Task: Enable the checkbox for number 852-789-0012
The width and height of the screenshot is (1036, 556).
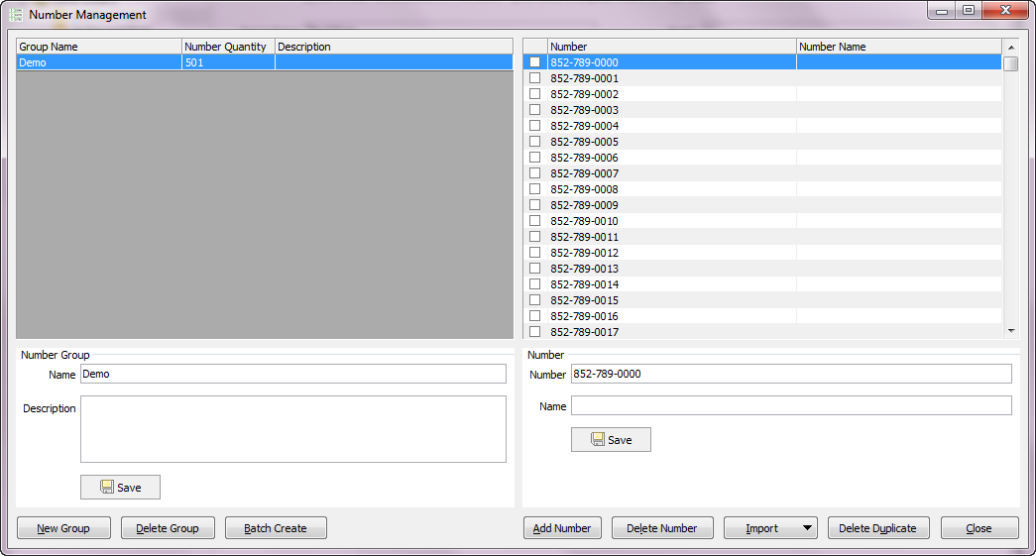Action: (534, 253)
